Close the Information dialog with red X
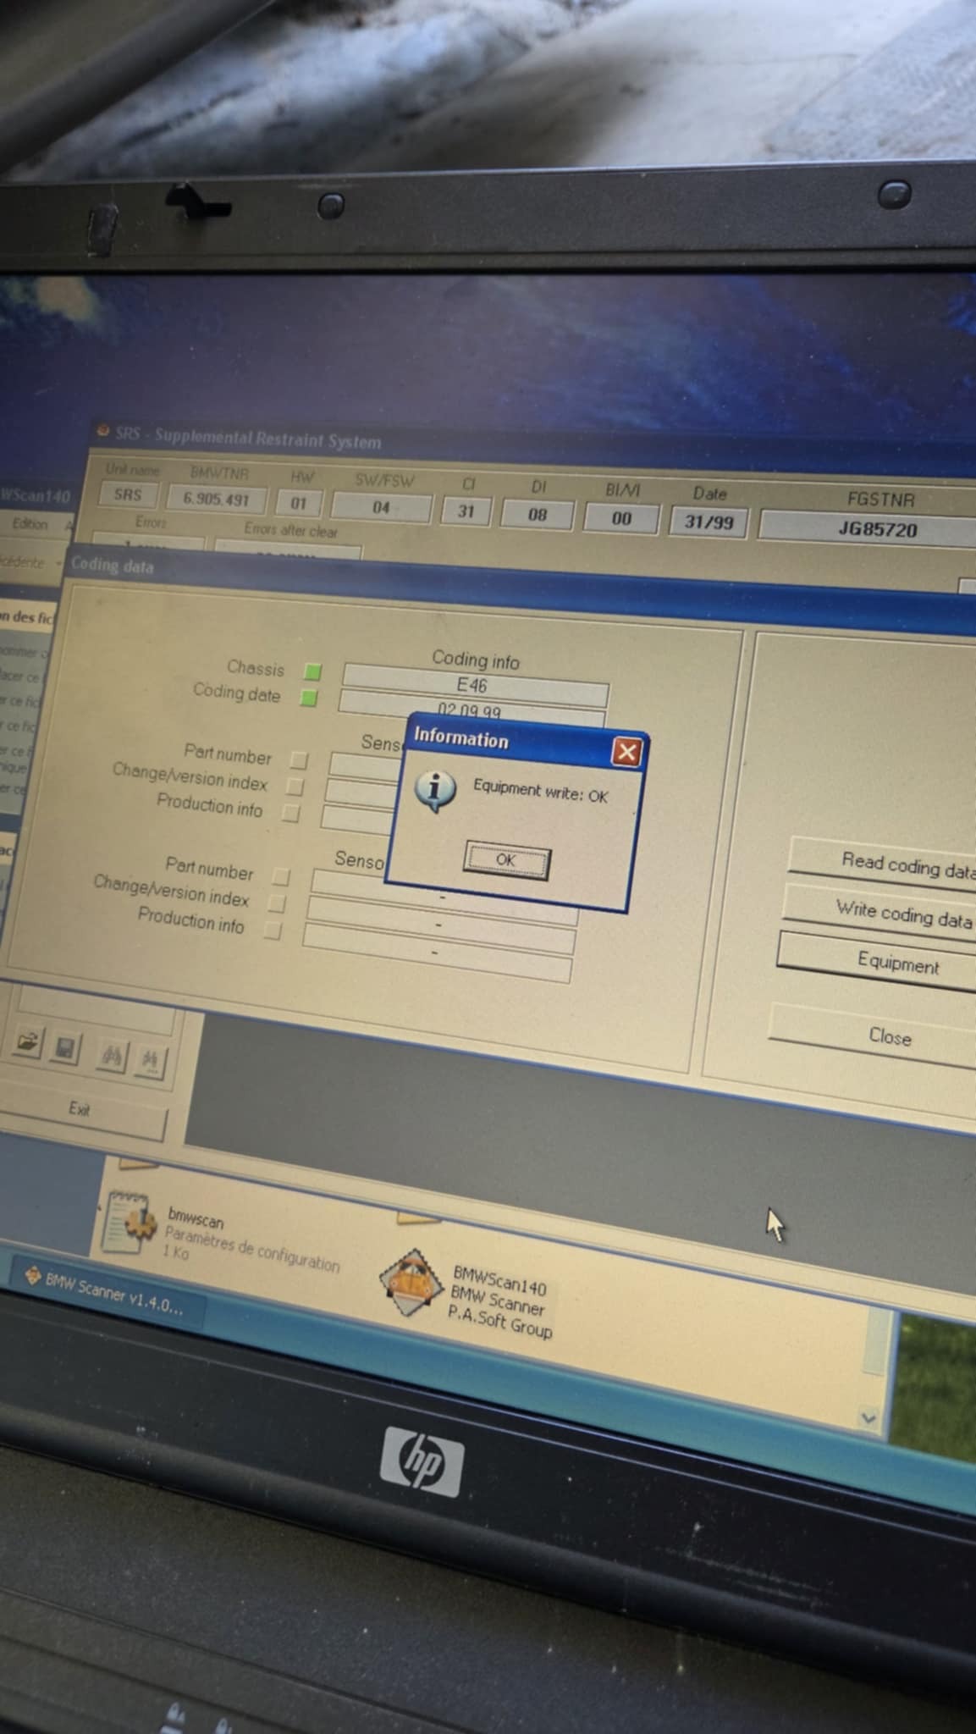Screen dimensions: 976x1734 (626, 751)
